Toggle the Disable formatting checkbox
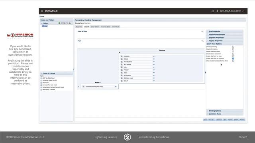255x143 pixels. (x=233, y=49)
